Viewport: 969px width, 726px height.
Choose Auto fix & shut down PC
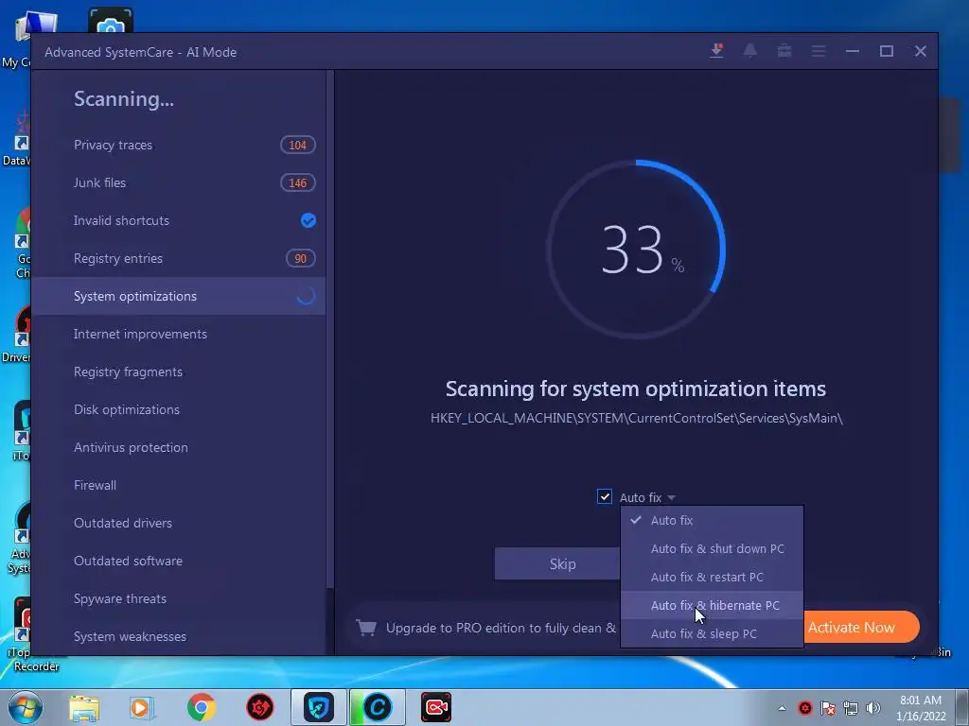pyautogui.click(x=712, y=549)
